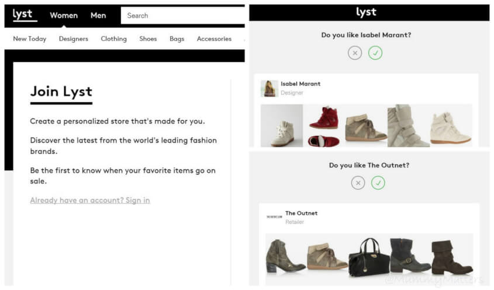The height and width of the screenshot is (290, 494).
Task: View the white high-top sneaker photo
Action: click(282, 126)
